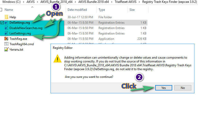Image resolution: width=198 pixels, height=119 pixels.
Task: Click the LastSettings.reg file icon
Action: pos(6,33)
